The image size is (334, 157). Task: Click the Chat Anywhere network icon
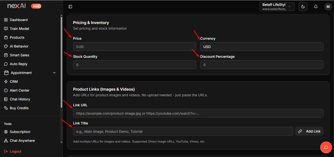[6, 141]
